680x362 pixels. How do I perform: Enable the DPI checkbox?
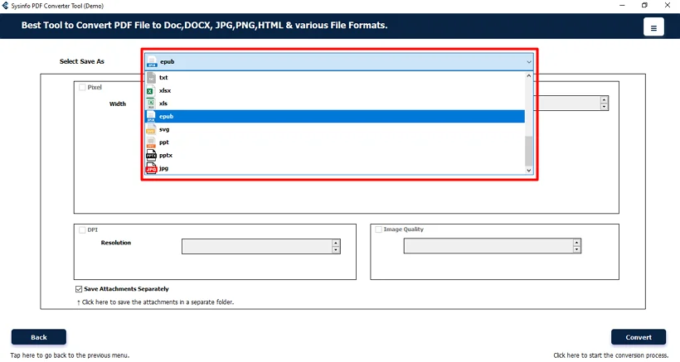point(82,230)
